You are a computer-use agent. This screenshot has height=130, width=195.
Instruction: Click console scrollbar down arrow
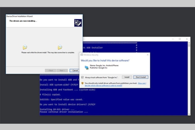point(189,114)
